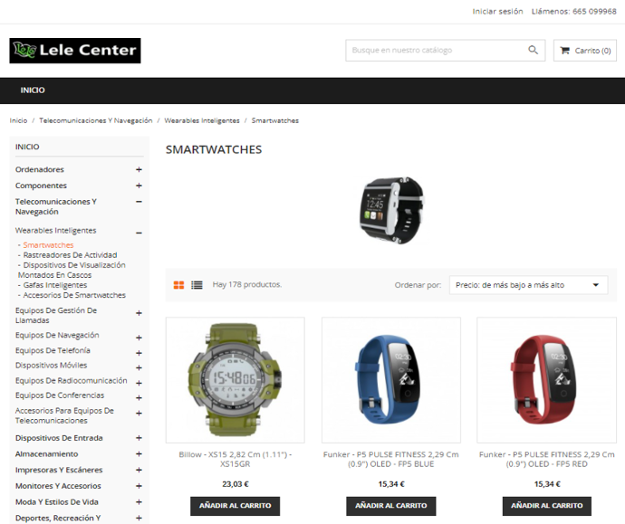Screen dimensions: 625x524
Task: Select INICIO in the black navigation bar
Action: coord(33,91)
